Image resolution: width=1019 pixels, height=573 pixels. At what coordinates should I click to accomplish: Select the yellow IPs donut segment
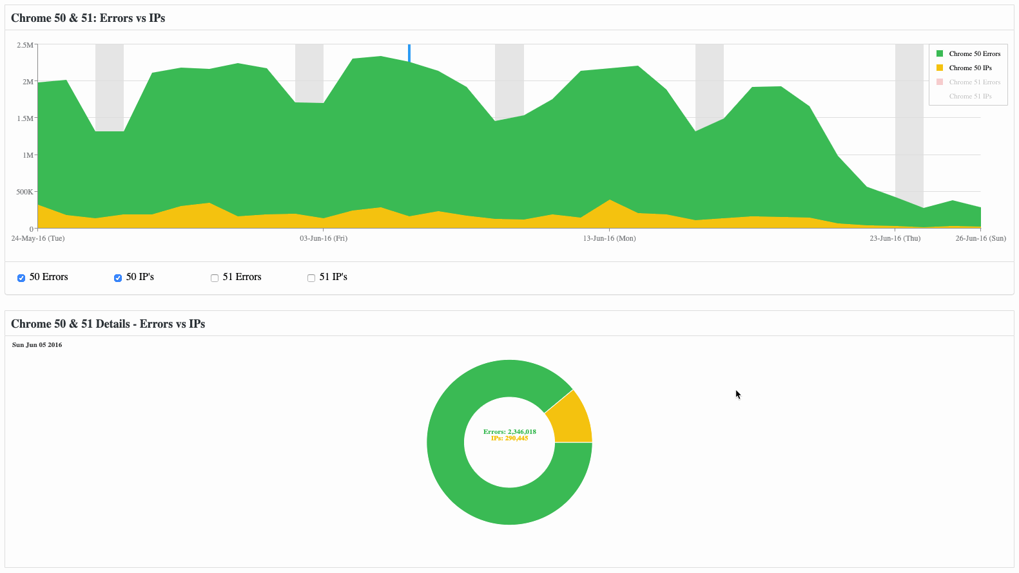(570, 418)
